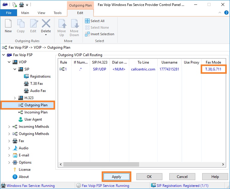Click the horizontal scrollbar left arrow
Image resolution: width=230 pixels, height=189 pixels.
tap(61, 164)
